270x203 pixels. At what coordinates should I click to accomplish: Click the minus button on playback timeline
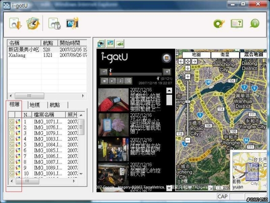[x=104, y=71]
